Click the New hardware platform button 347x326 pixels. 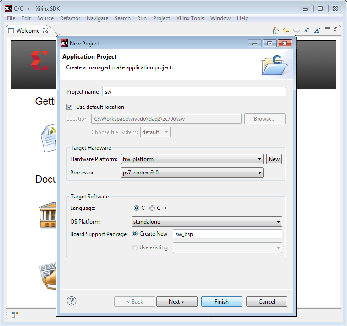tap(274, 159)
